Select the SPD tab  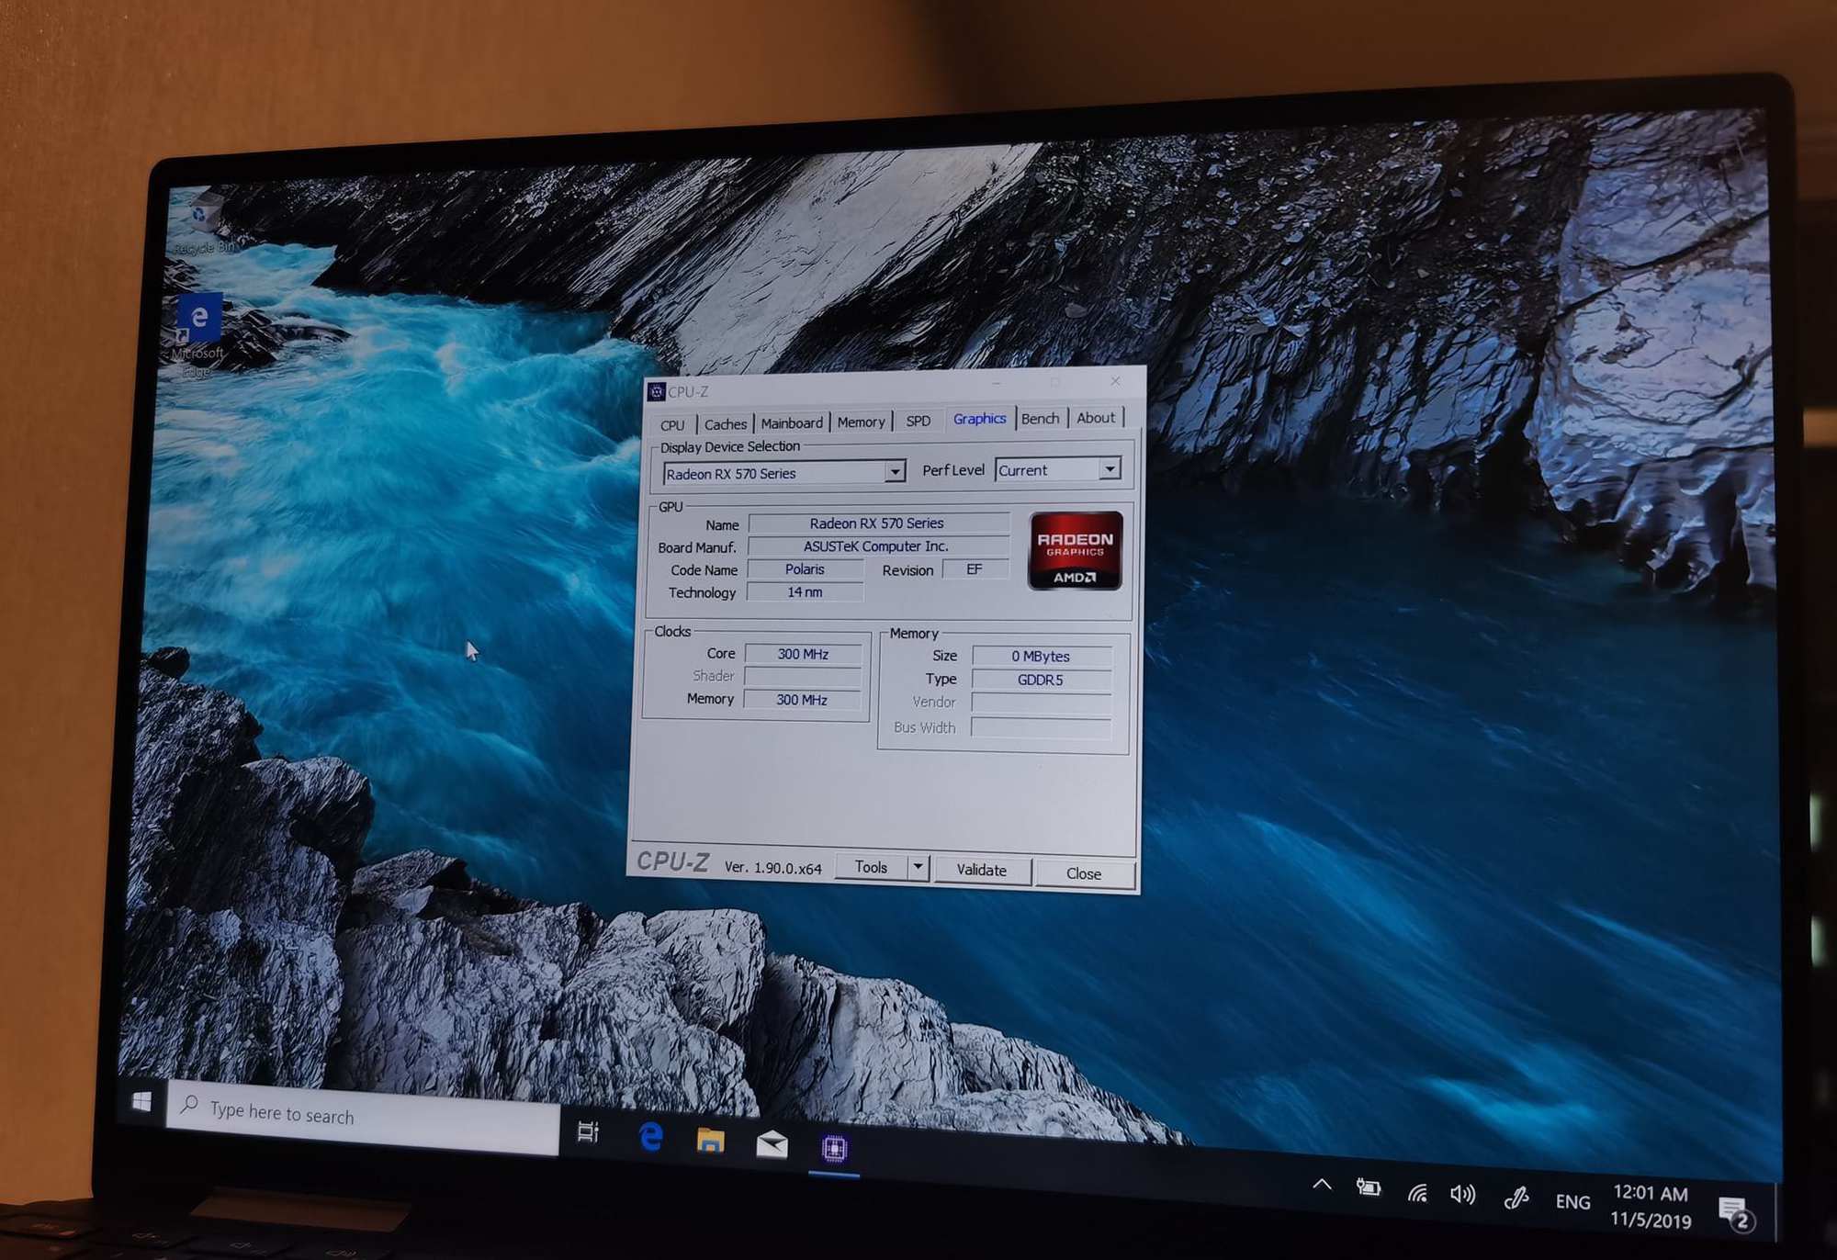pyautogui.click(x=918, y=421)
